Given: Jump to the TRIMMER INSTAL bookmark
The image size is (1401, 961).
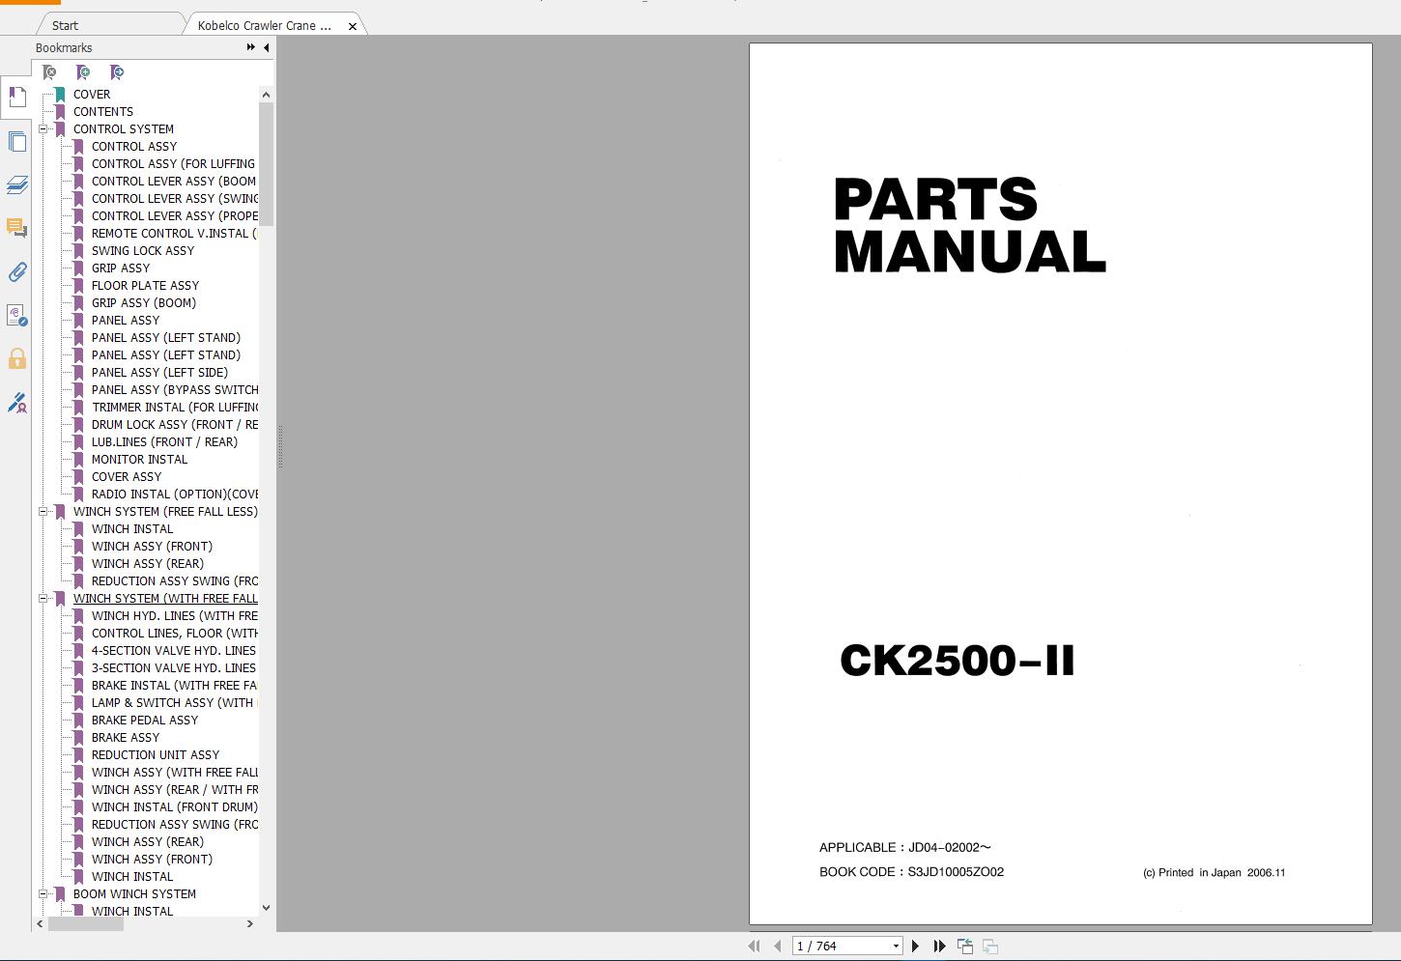Looking at the screenshot, I should [x=174, y=408].
